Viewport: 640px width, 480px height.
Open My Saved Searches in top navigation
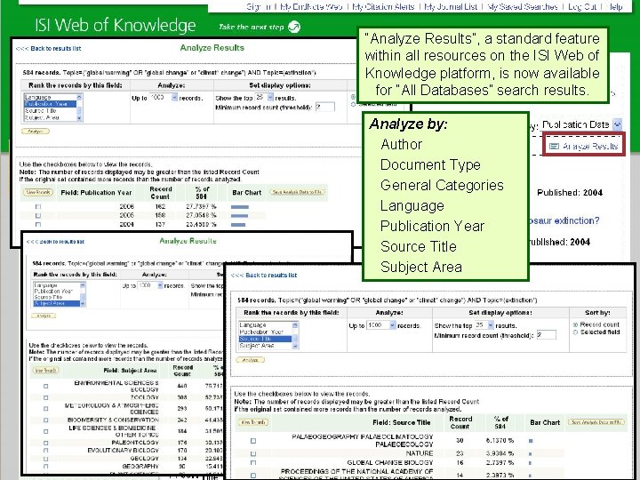[523, 6]
